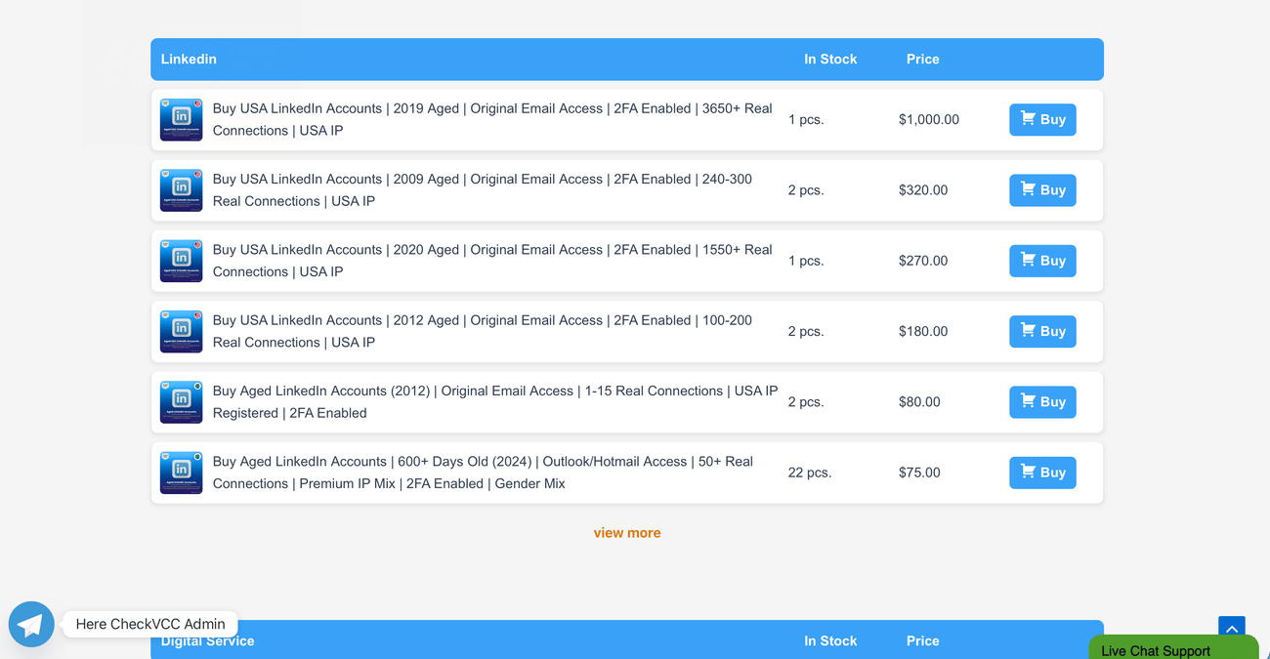The width and height of the screenshot is (1270, 659).
Task: Buy the $75.00 LinkedIn account
Action: pos(1042,473)
